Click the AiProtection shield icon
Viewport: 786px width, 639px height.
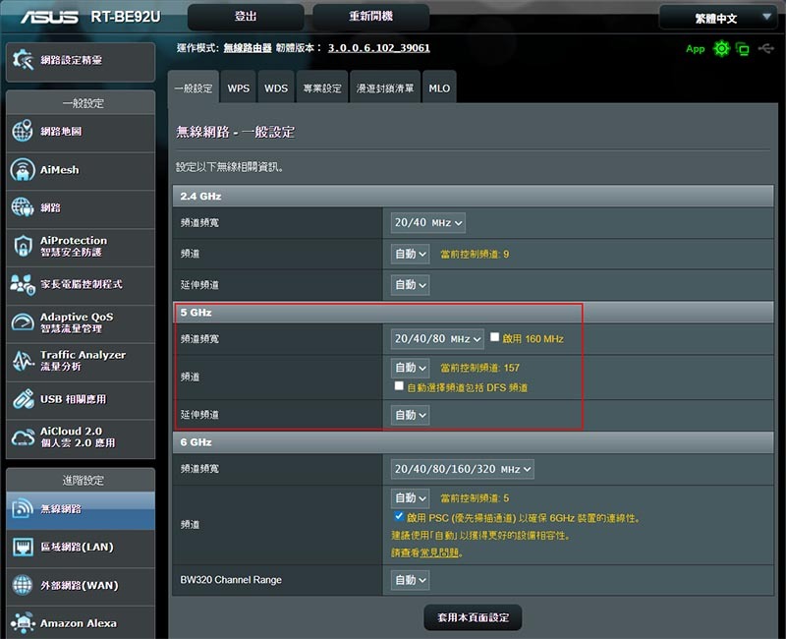(x=23, y=246)
